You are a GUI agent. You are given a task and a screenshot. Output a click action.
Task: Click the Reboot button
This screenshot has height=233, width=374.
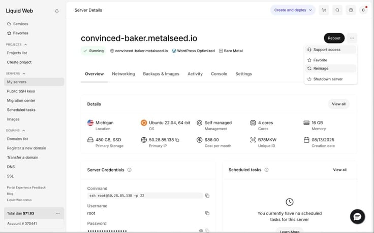[334, 38]
